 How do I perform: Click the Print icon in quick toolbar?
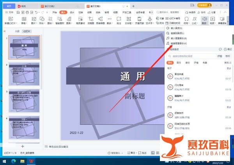click(x=27, y=13)
